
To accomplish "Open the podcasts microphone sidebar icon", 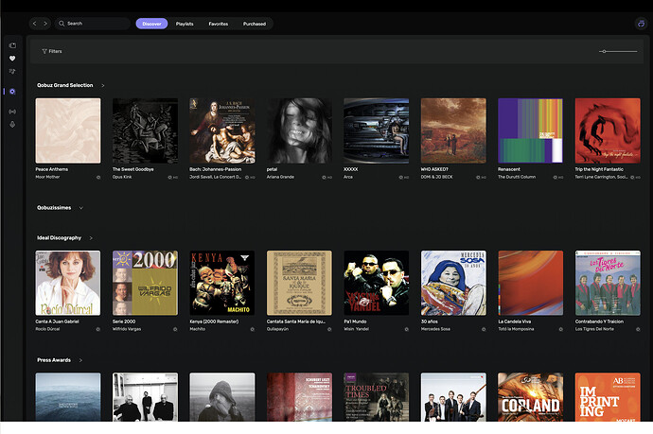I will pyautogui.click(x=12, y=125).
